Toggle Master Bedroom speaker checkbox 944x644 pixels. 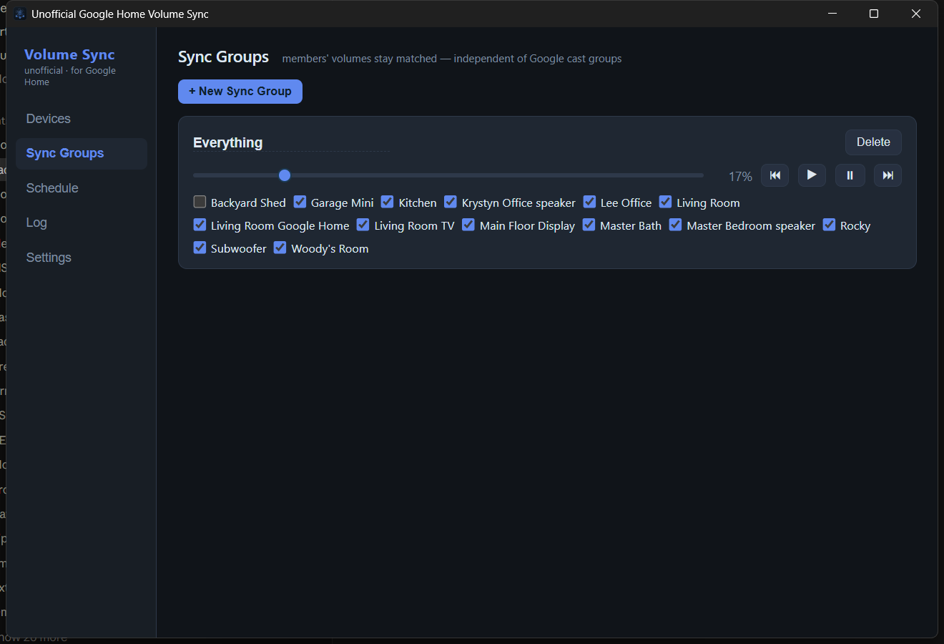(x=675, y=225)
